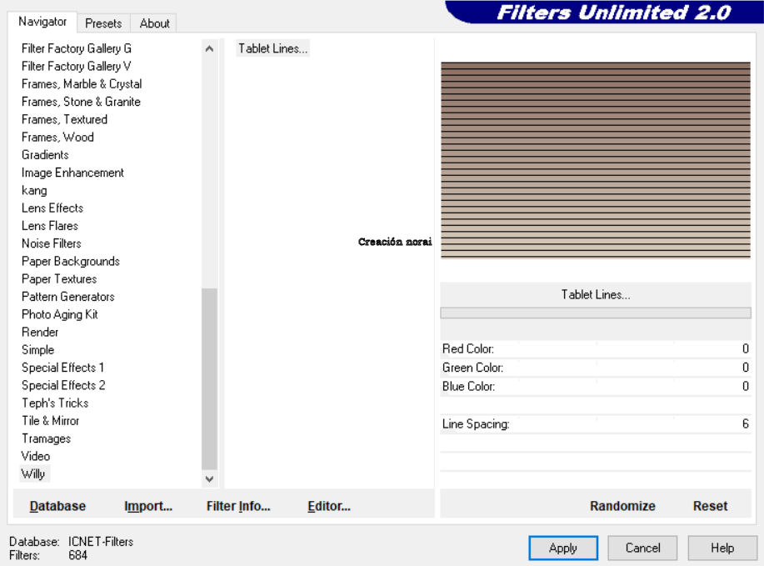Viewport: 764px width, 566px height.
Task: Select the Simple category
Action: [37, 349]
